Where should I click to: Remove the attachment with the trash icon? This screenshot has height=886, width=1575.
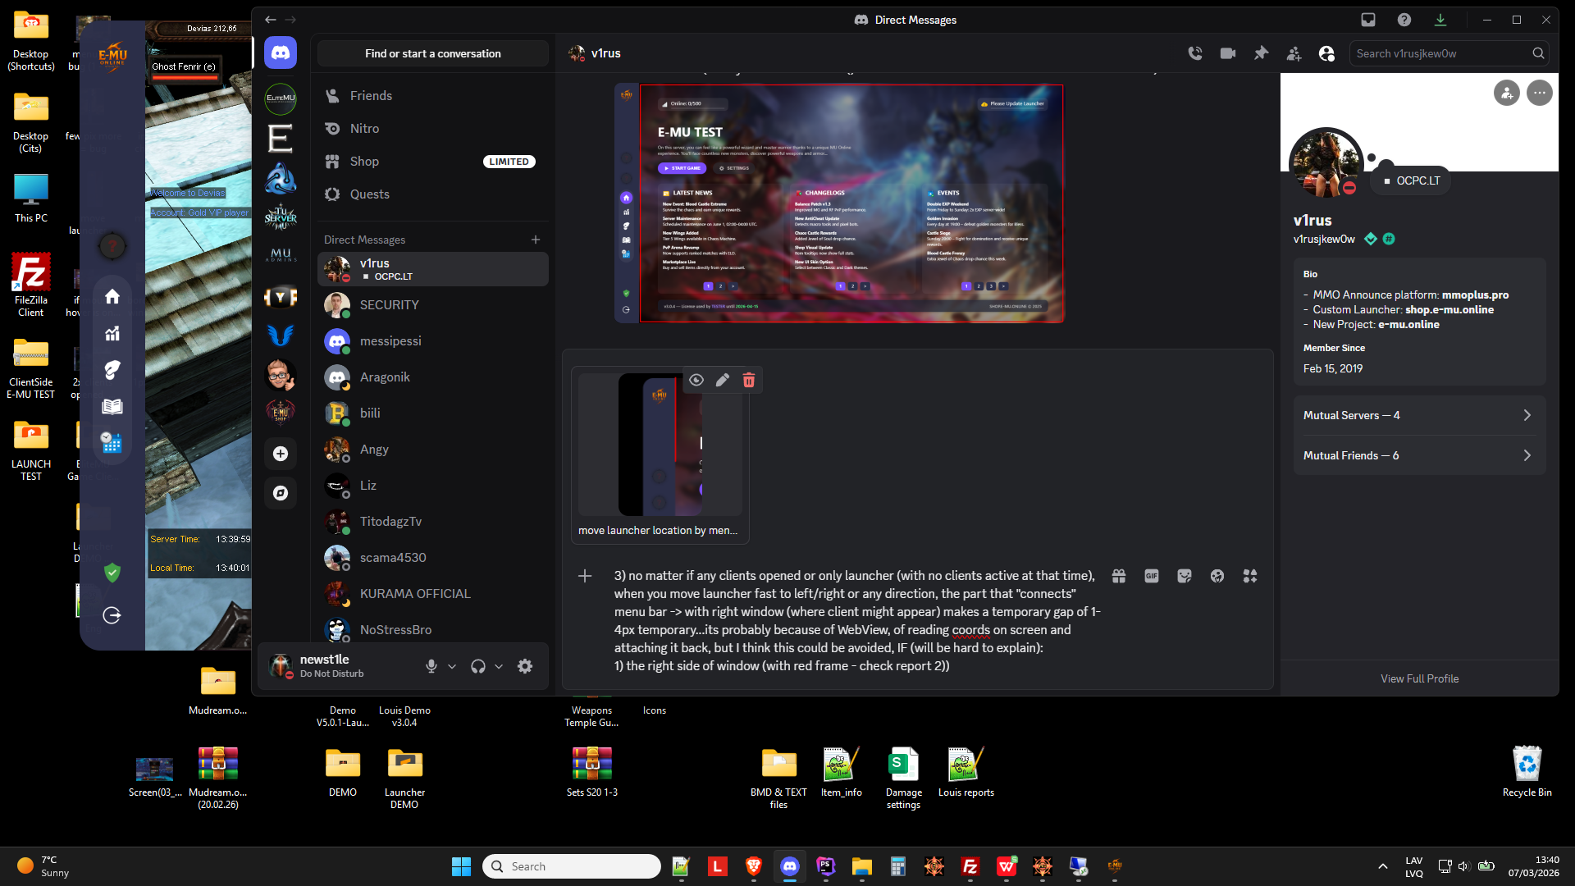tap(749, 380)
